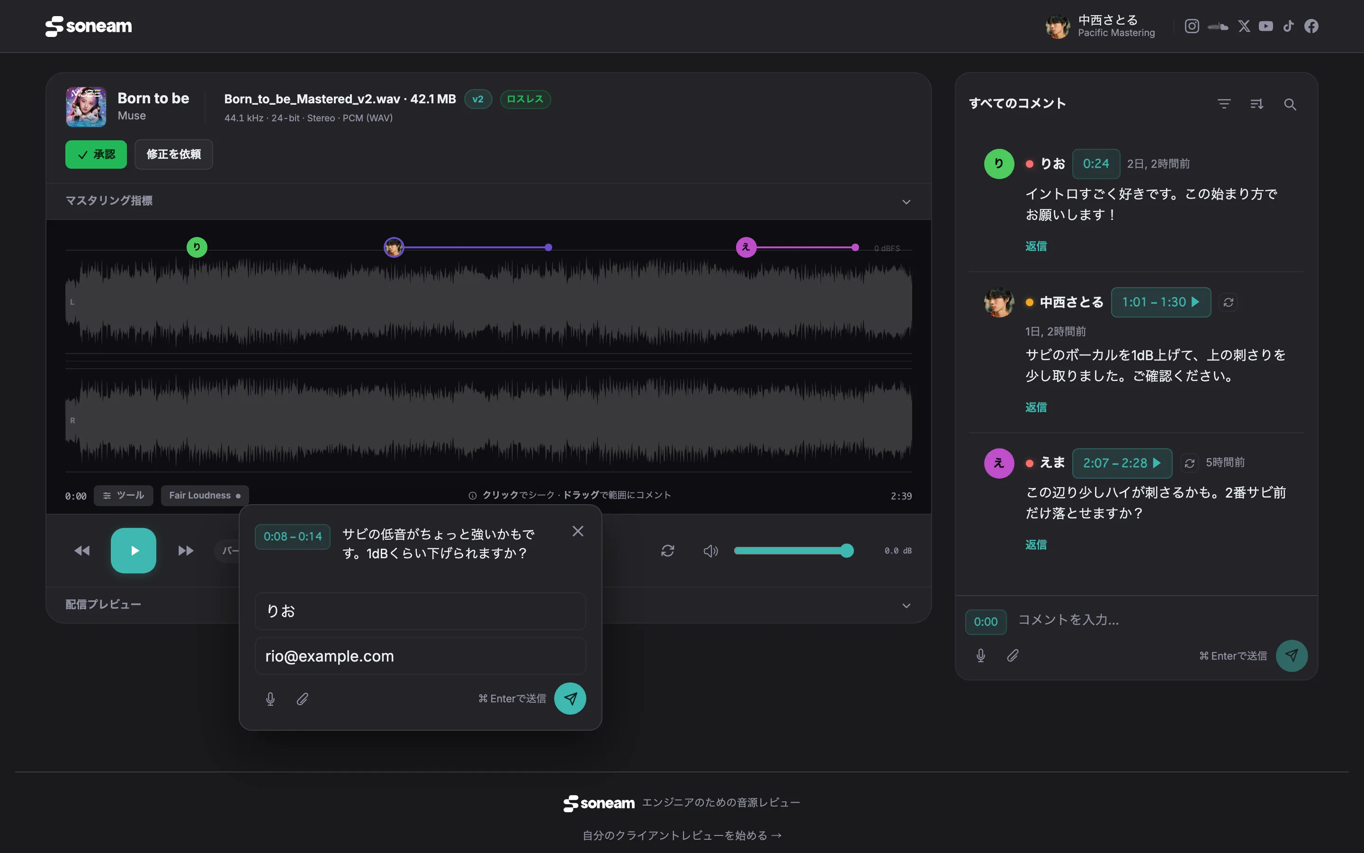The height and width of the screenshot is (853, 1364).
Task: Open the 自分のクライアントレビューを始める link
Action: point(682,835)
